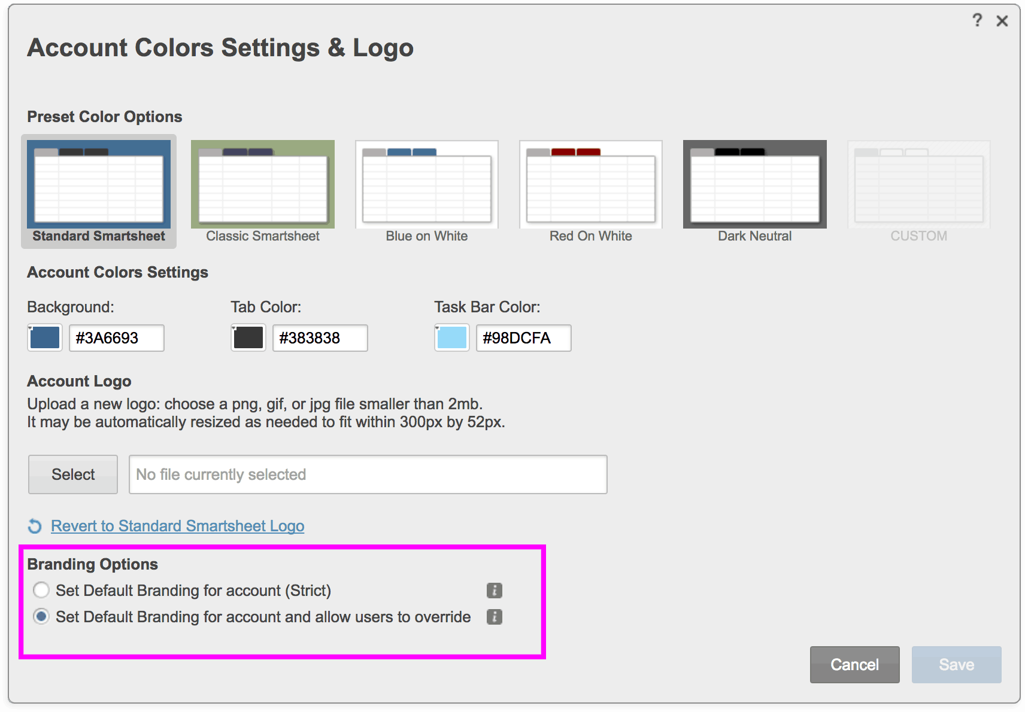Select the CUSTOM color preset

919,191
